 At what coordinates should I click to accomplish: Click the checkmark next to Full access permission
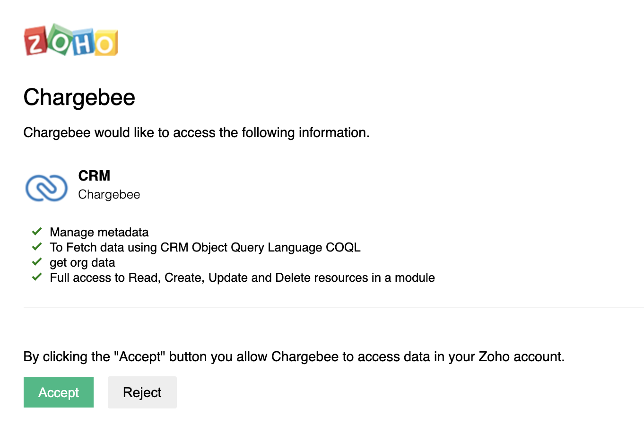pos(37,277)
